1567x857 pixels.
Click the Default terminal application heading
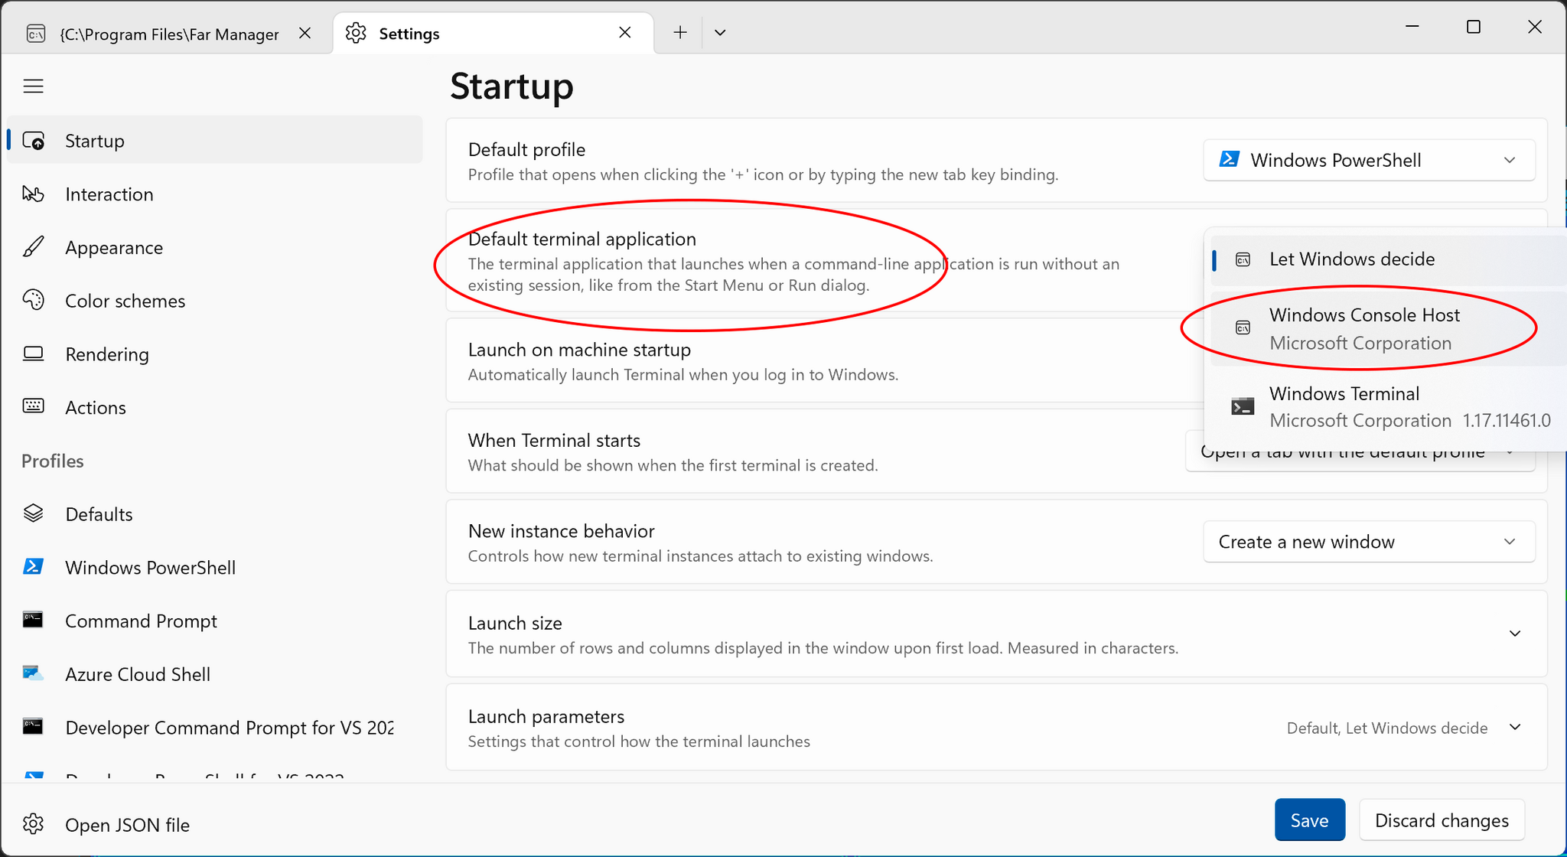point(582,239)
